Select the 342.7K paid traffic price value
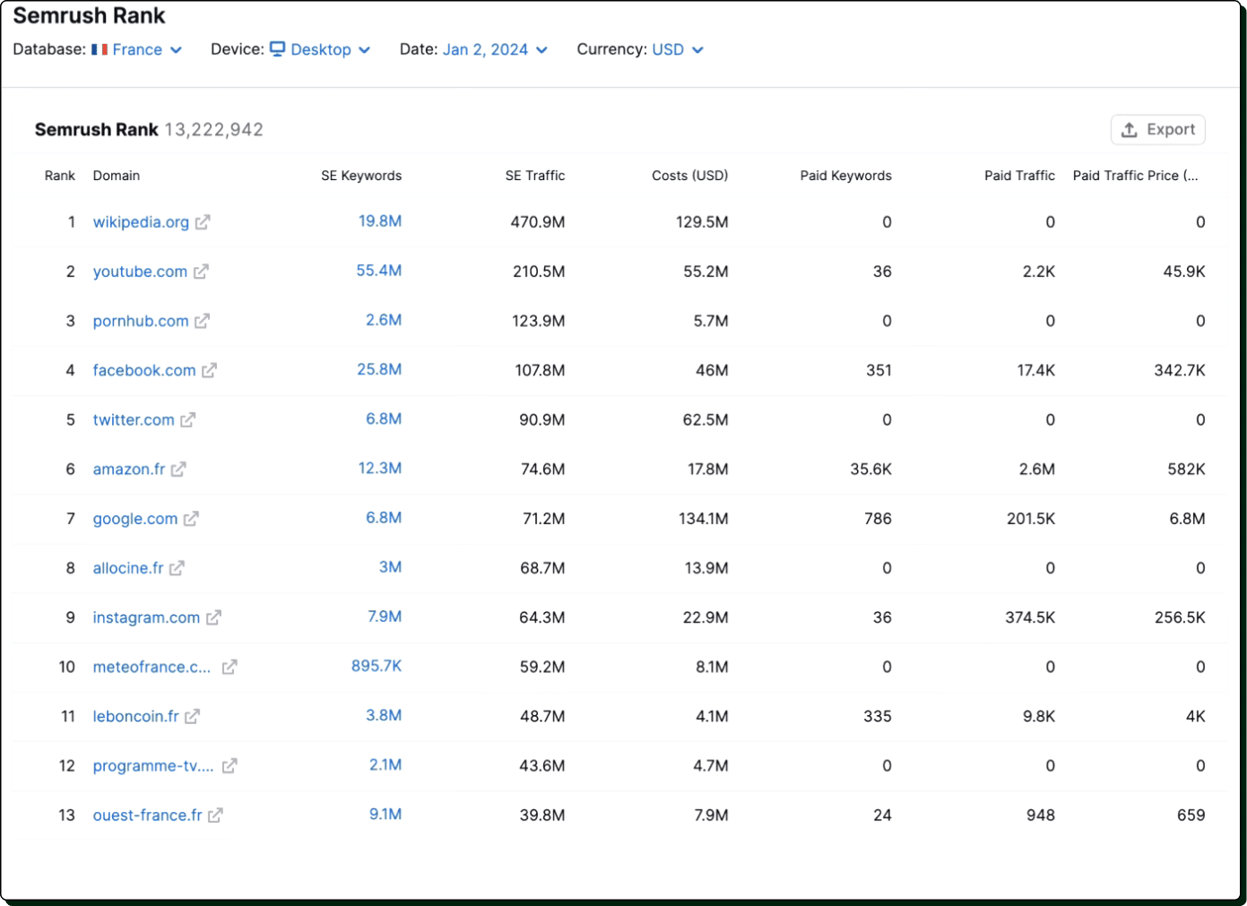Screen dimensions: 1247x906 point(1180,370)
